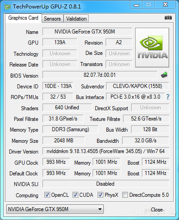Click the Subvendor CLEVO/KAPOK field
Screen dimensions: 179x220
coord(137,86)
